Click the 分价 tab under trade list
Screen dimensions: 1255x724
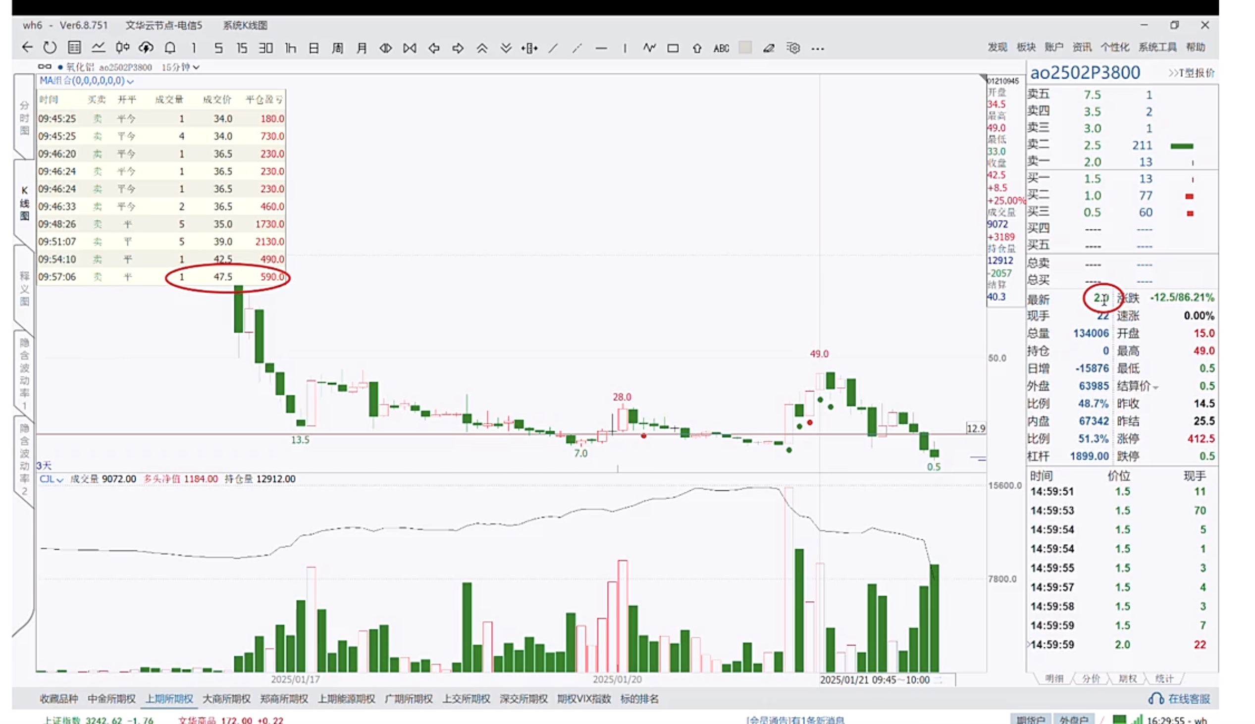1091,679
